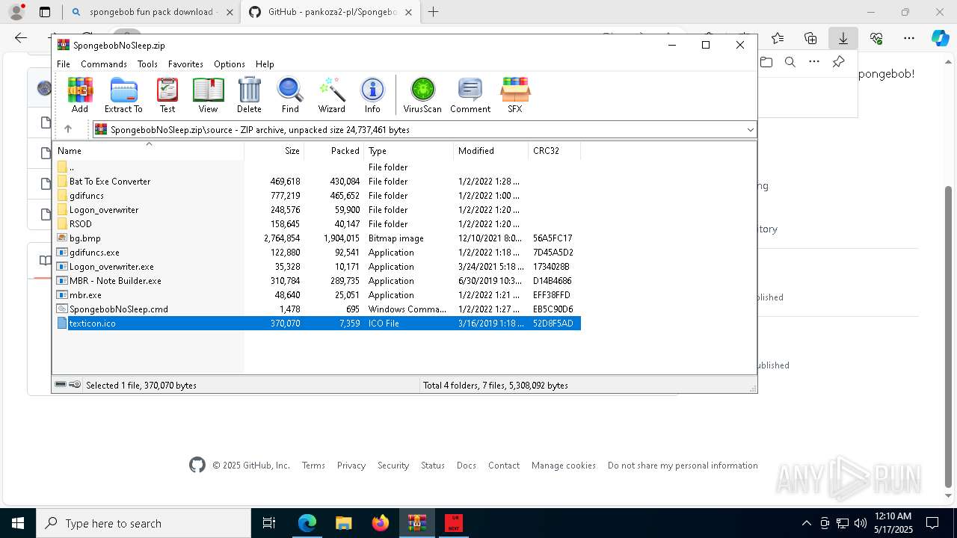Click the Find magnifier icon
The width and height of the screenshot is (957, 538).
click(x=290, y=95)
